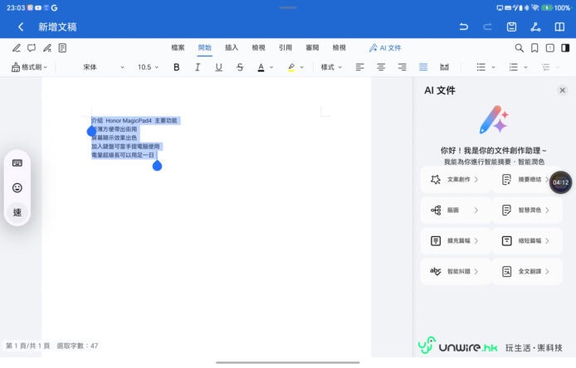Apply a bulleted list
Viewport: 576px width, 368px height.
click(x=481, y=67)
